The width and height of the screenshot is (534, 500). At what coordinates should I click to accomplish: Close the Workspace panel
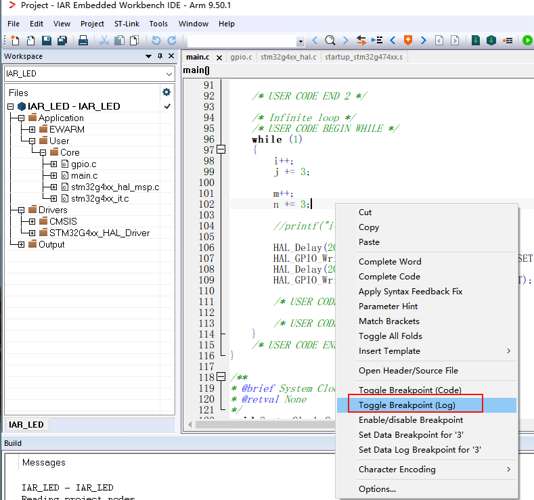tap(171, 56)
